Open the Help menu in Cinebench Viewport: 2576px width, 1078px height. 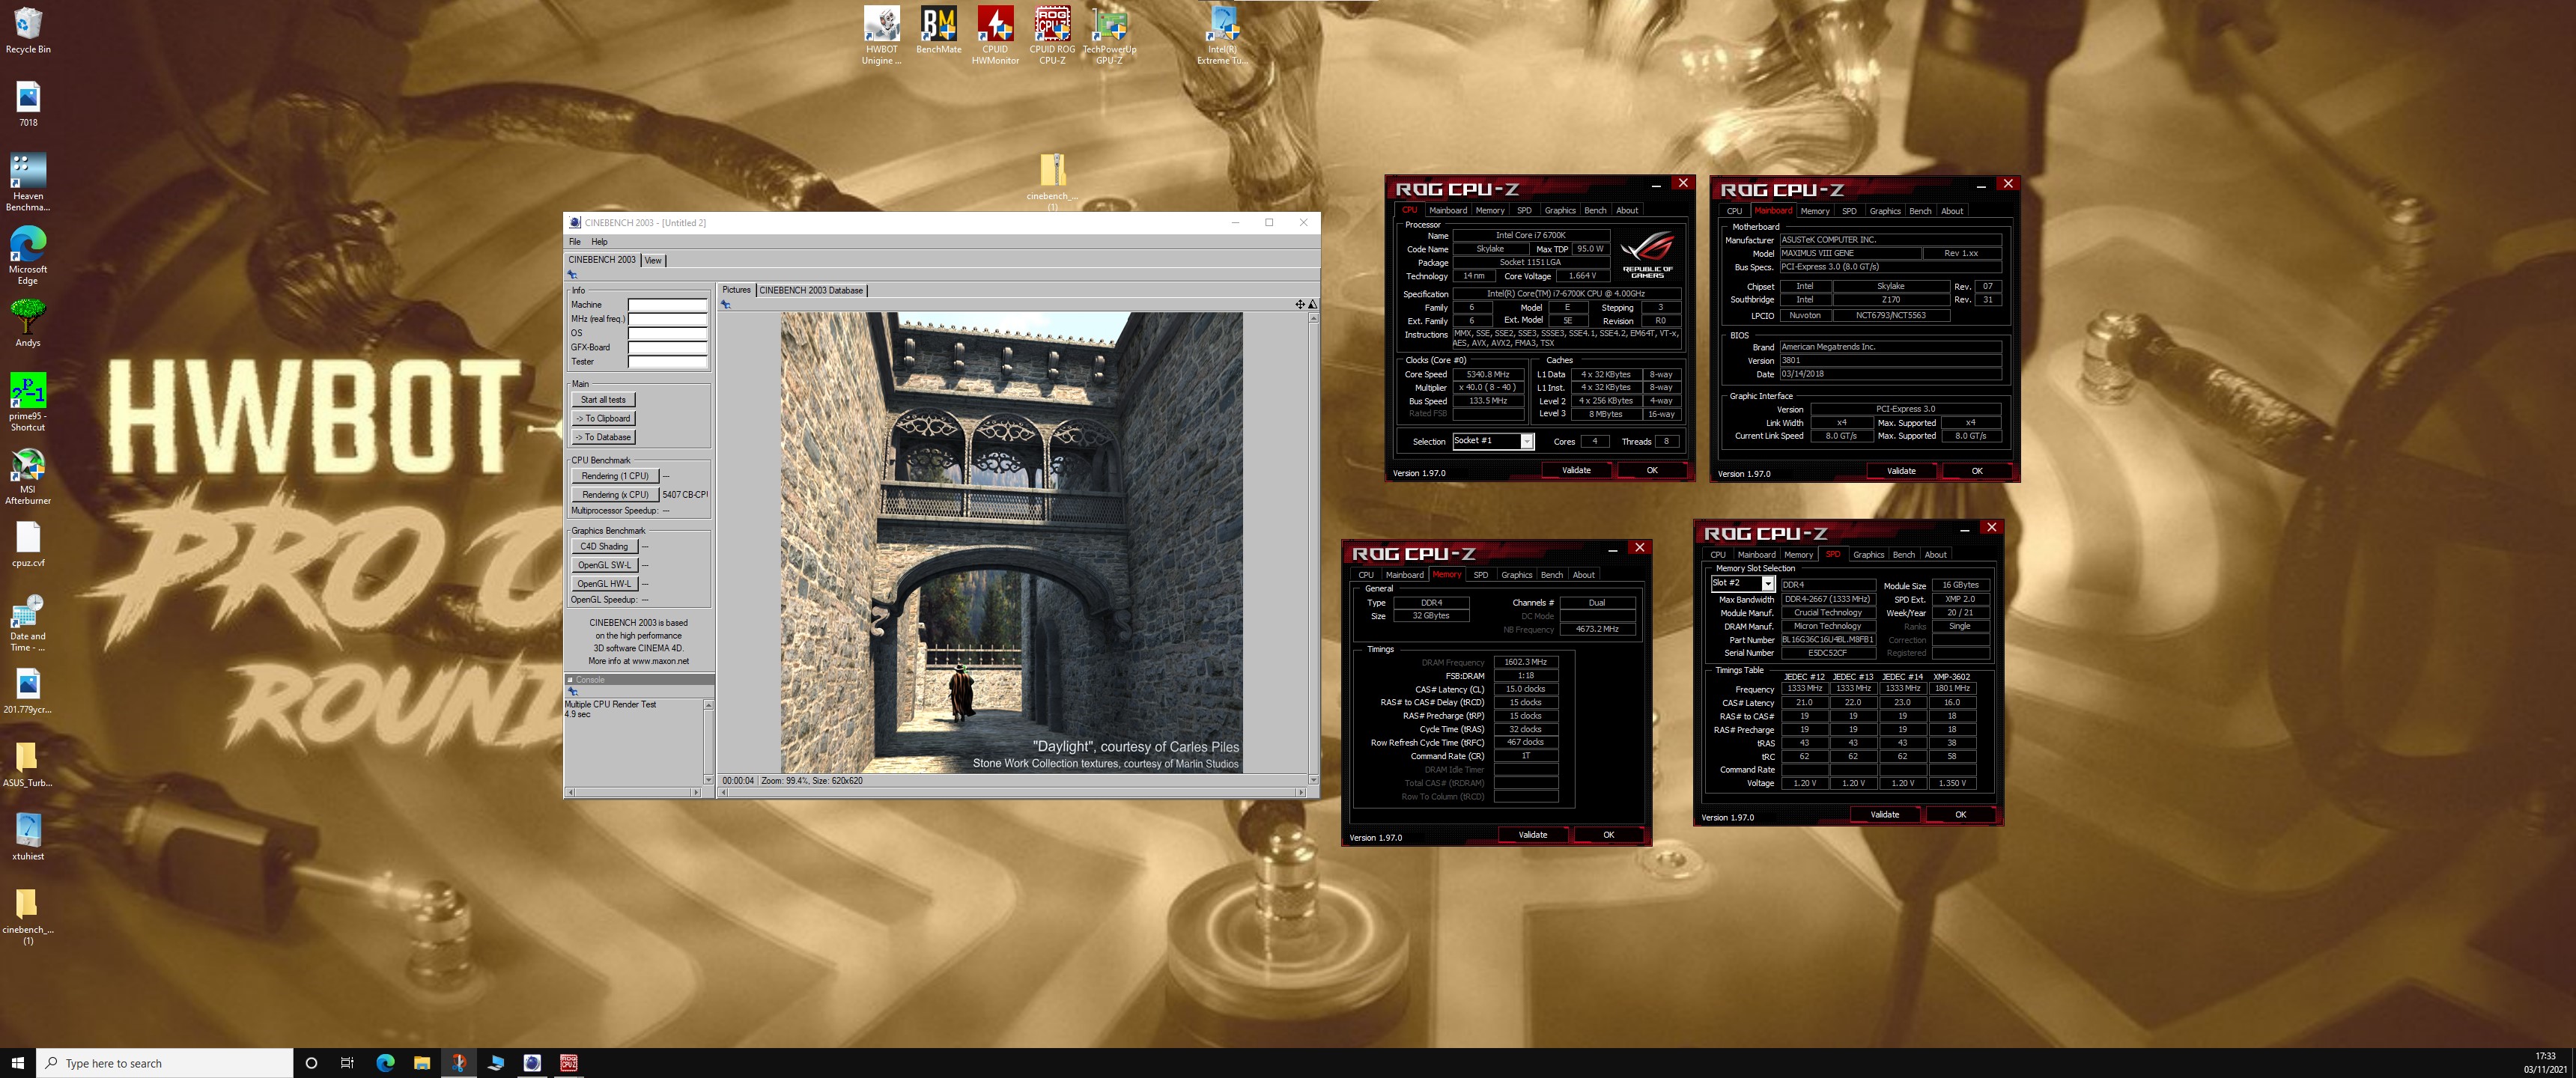pyautogui.click(x=599, y=242)
